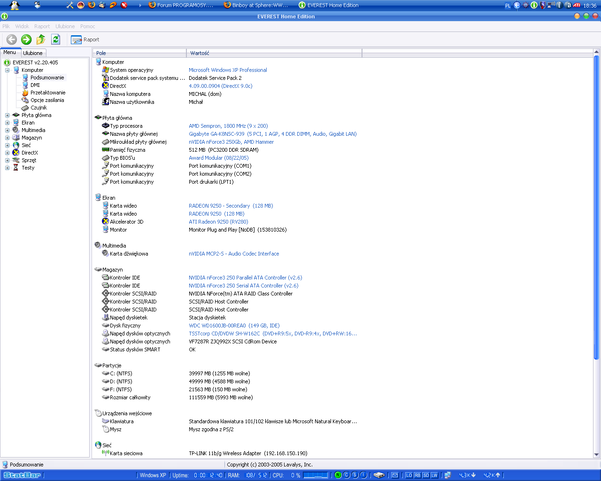Open the RADEON 9250 - Secondary link
Image resolution: width=601 pixels, height=481 pixels.
tap(231, 206)
